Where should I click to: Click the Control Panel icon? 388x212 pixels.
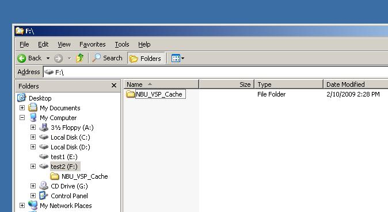(44, 195)
